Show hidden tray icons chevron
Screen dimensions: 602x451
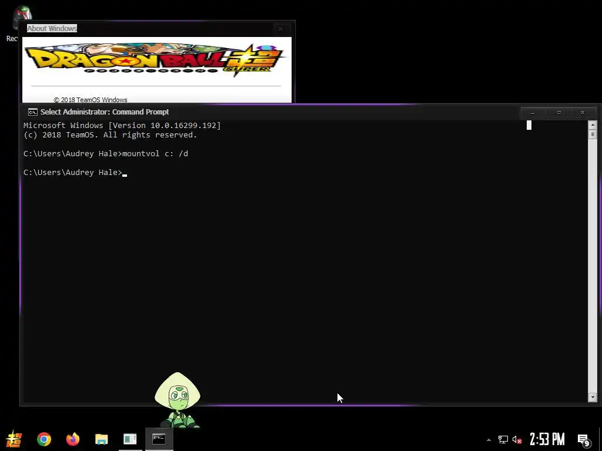(x=489, y=440)
